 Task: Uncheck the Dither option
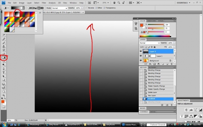(96, 8)
